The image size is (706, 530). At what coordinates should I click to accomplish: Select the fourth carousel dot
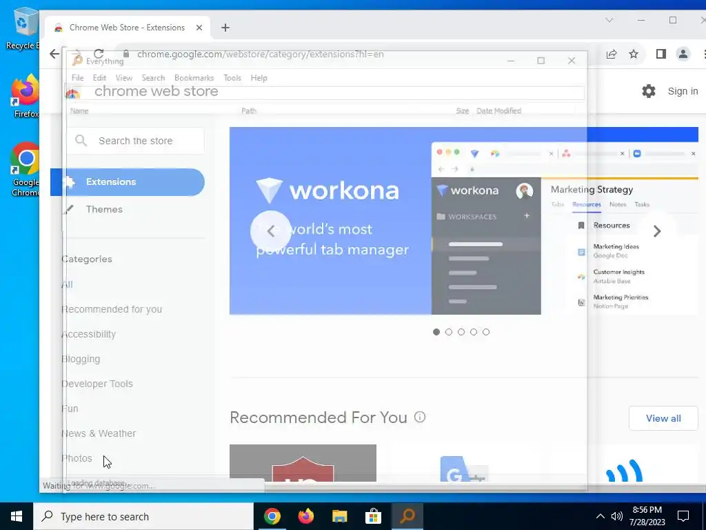click(x=473, y=332)
